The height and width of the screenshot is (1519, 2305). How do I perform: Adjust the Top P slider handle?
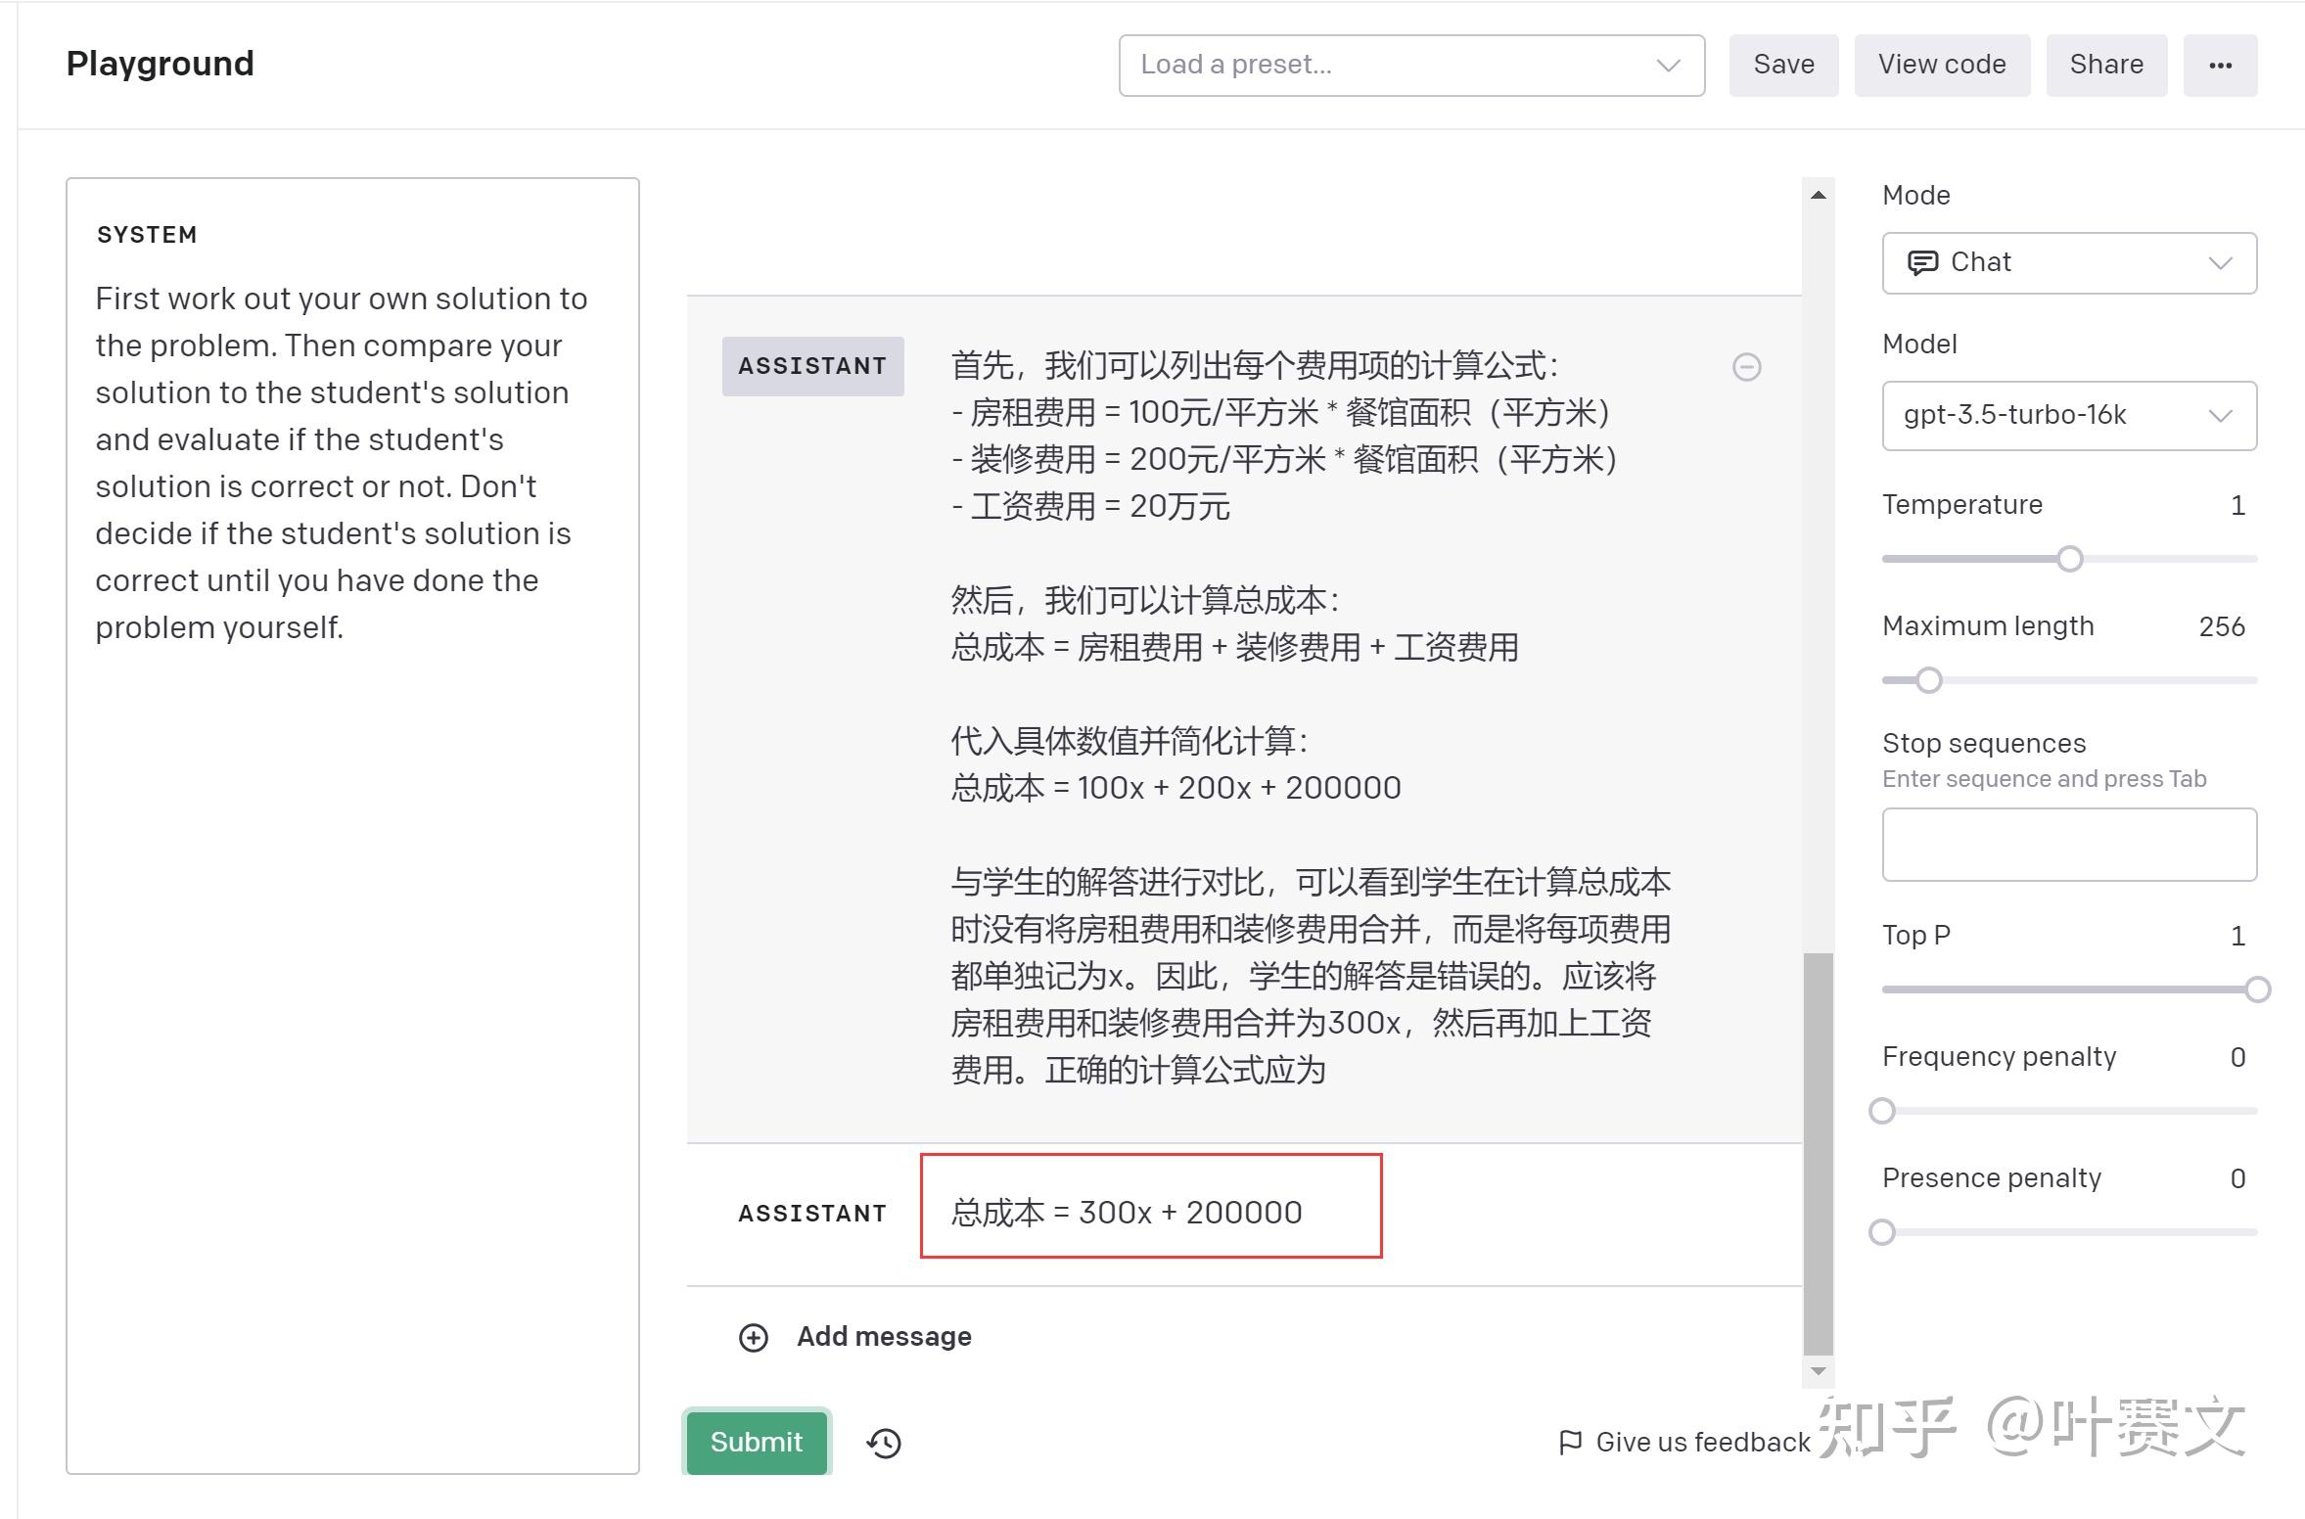pyautogui.click(x=2257, y=990)
